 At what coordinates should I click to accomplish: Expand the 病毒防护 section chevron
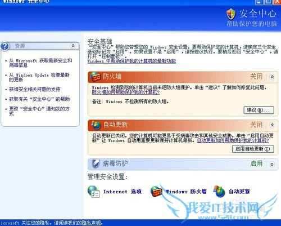pos(272,164)
